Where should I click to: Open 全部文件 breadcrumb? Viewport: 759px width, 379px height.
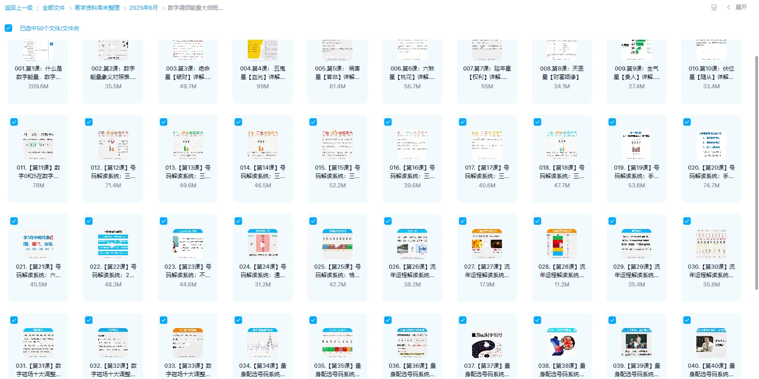[54, 8]
